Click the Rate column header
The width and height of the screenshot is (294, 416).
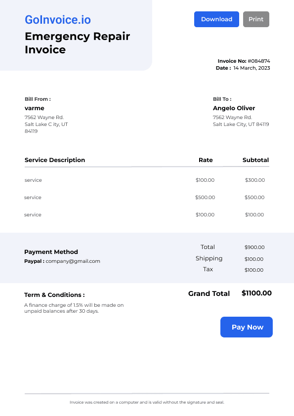(x=206, y=160)
